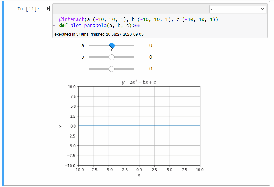Click the blue handle of slider a
This screenshot has width=274, height=187.
pyautogui.click(x=111, y=45)
